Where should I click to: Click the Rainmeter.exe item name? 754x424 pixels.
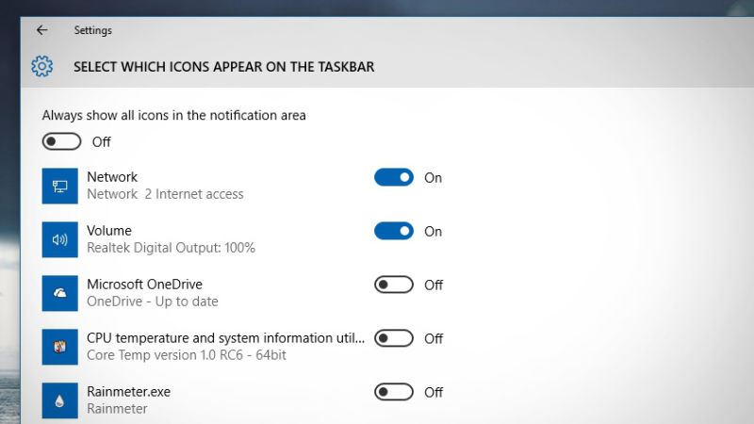click(x=128, y=392)
